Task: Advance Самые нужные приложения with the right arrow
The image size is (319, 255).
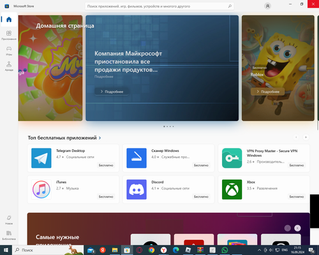Action: tap(297, 228)
